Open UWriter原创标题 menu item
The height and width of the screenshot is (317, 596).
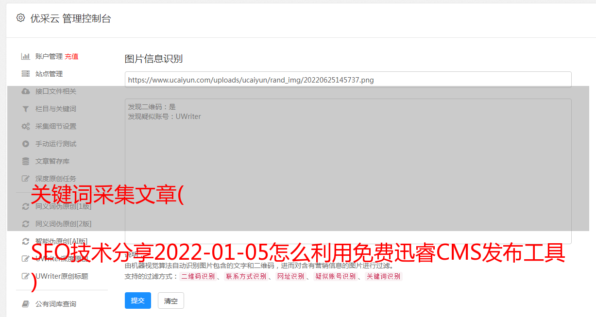[x=57, y=276]
